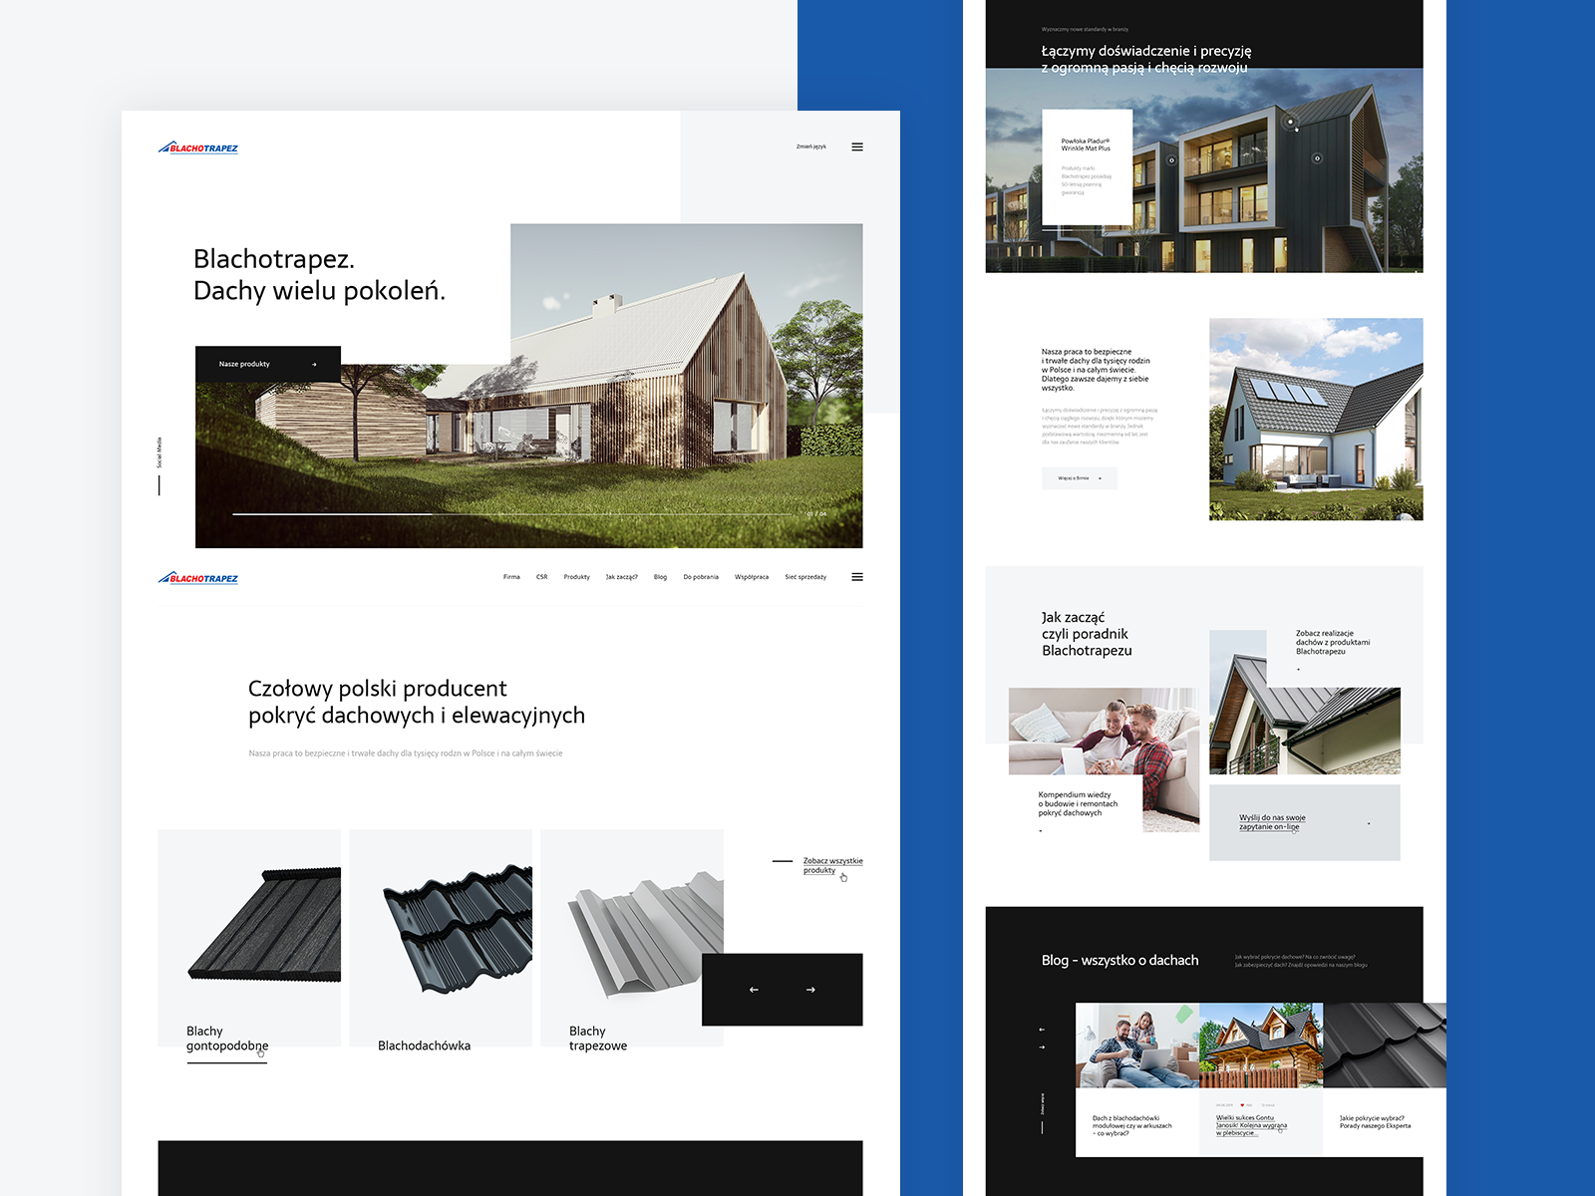1595x1196 pixels.
Task: Open 'Kompendium wiedzy o budowie i remontach' link
Action: [1078, 803]
